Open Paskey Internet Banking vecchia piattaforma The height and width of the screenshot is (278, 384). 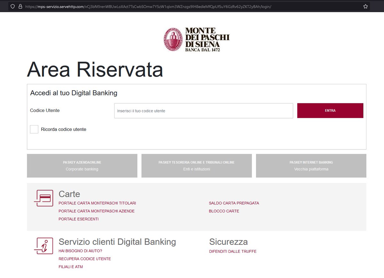(x=311, y=166)
